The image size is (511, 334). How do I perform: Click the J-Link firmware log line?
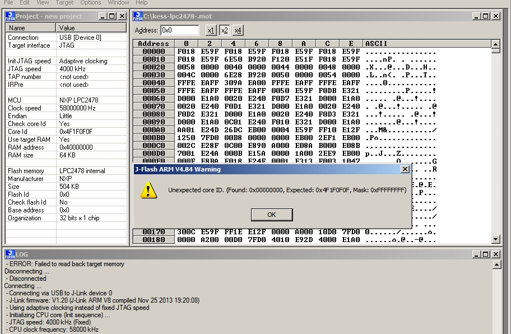(103, 300)
